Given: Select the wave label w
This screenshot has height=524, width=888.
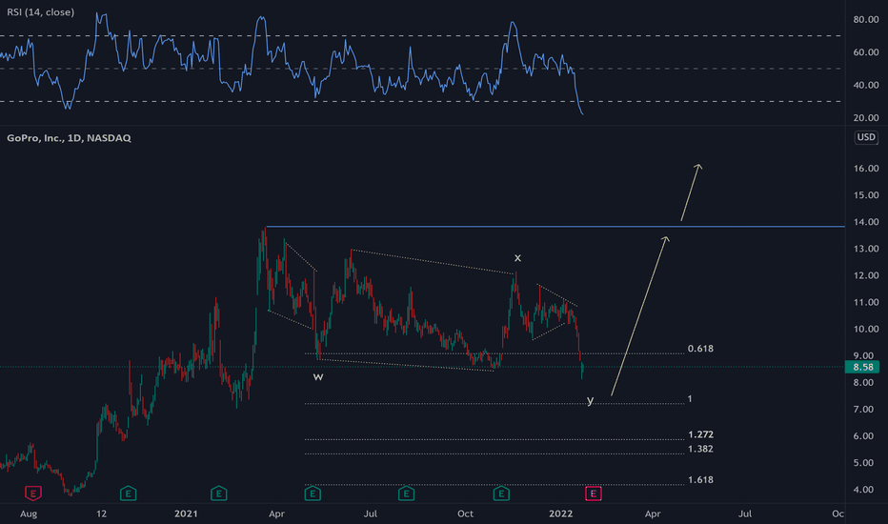Looking at the screenshot, I should 318,376.
